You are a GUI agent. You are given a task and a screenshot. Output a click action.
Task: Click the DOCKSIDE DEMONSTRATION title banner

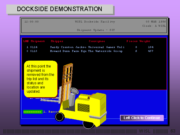(x=59, y=9)
